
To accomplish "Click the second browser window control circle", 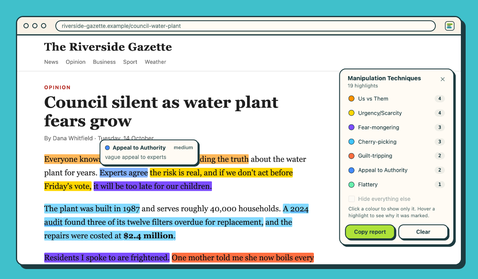I will coord(35,26).
